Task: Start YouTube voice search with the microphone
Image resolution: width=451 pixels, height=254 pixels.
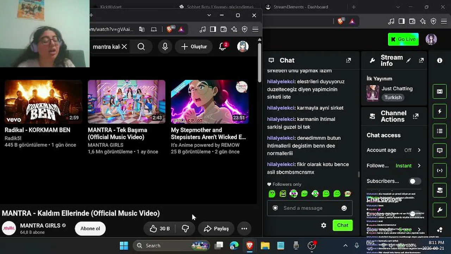Action: click(x=165, y=47)
